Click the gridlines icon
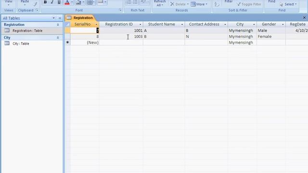The height and width of the screenshot is (173, 308). click(90, 2)
